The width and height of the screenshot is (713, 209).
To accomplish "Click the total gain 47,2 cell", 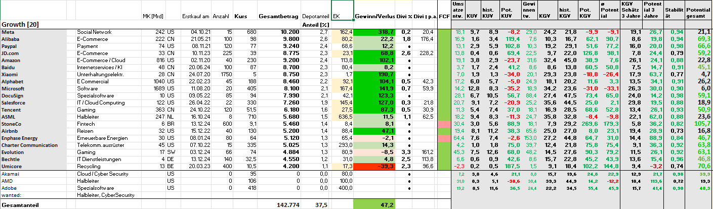I will point(374,205).
